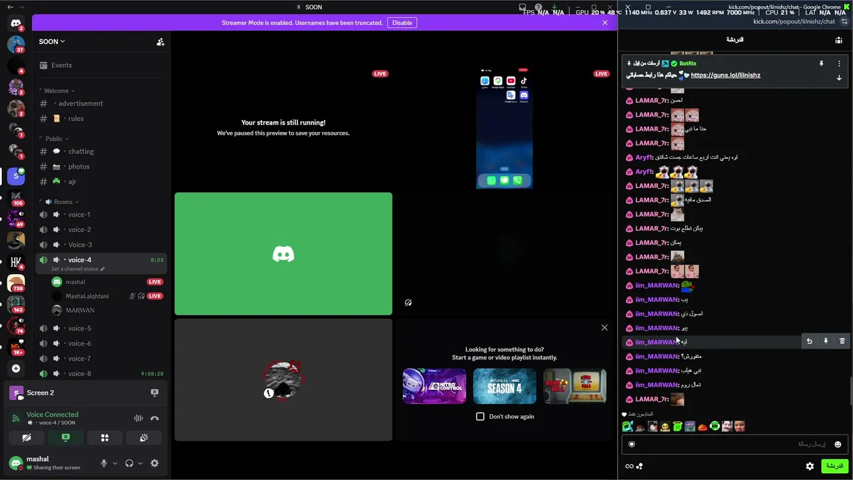Screen dimensions: 853x480
Task: Show Kick chat users list icon
Action: (x=838, y=40)
